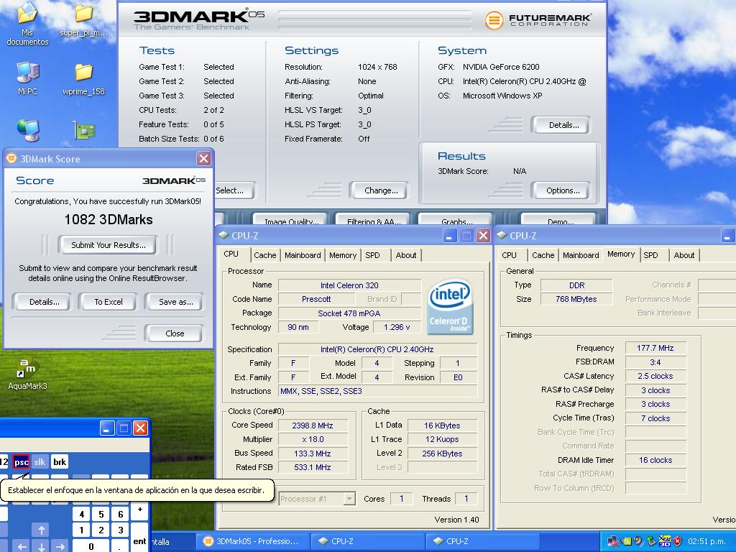This screenshot has width=736, height=552.
Task: Click the numpad 5 key on the on-screen keyboard
Action: [101, 514]
